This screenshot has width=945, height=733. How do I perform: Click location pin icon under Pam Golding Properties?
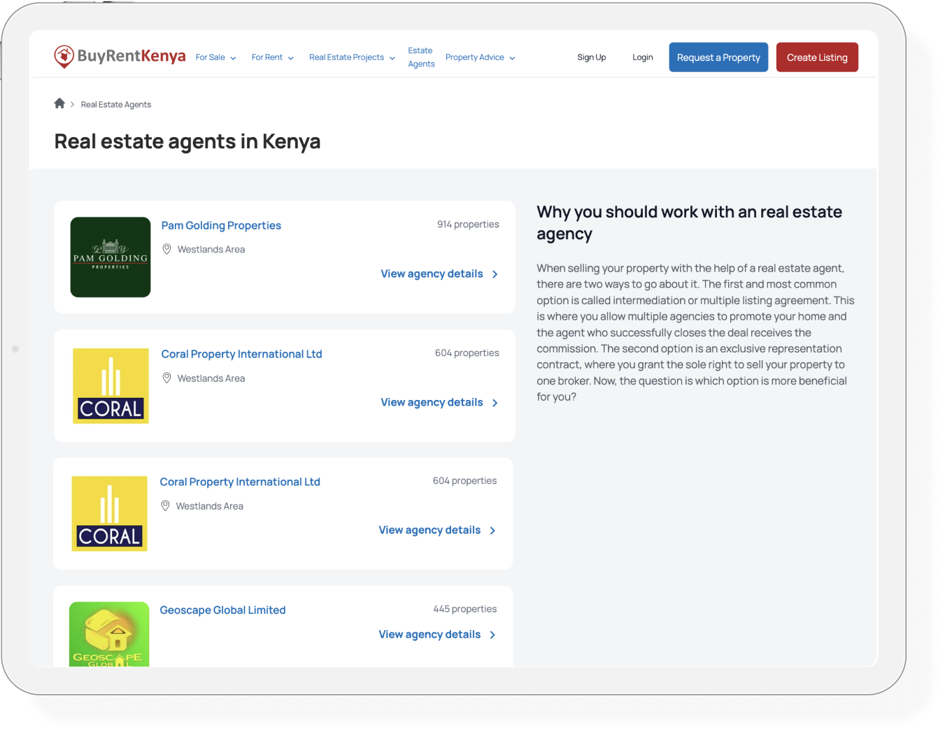point(166,249)
